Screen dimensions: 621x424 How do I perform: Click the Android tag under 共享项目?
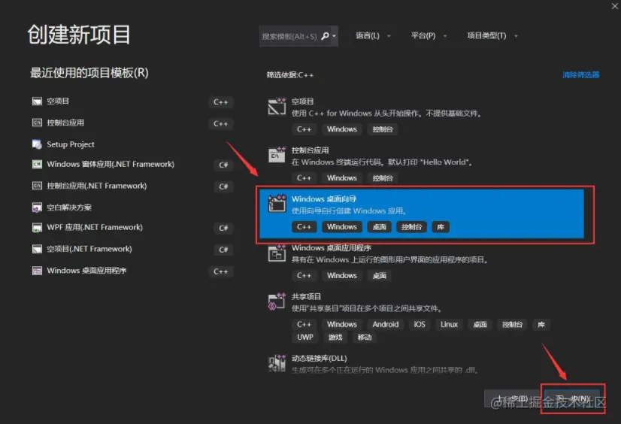point(386,324)
